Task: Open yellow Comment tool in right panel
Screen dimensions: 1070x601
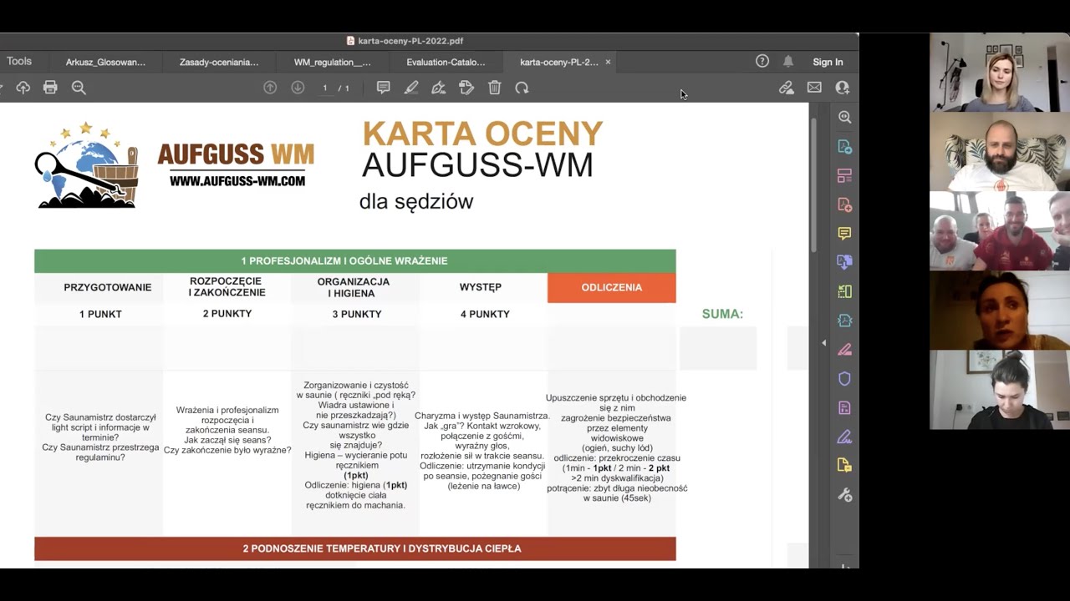Action: (x=844, y=234)
